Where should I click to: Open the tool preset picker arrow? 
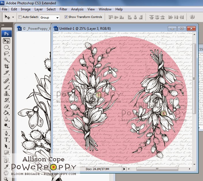point(13,17)
